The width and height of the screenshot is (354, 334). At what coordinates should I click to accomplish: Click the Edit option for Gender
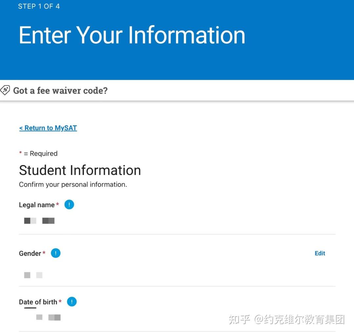[x=320, y=253]
